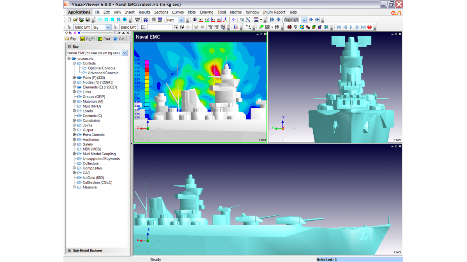Click the single full-window layout icon
This screenshot has height=262, width=467.
point(112,20)
